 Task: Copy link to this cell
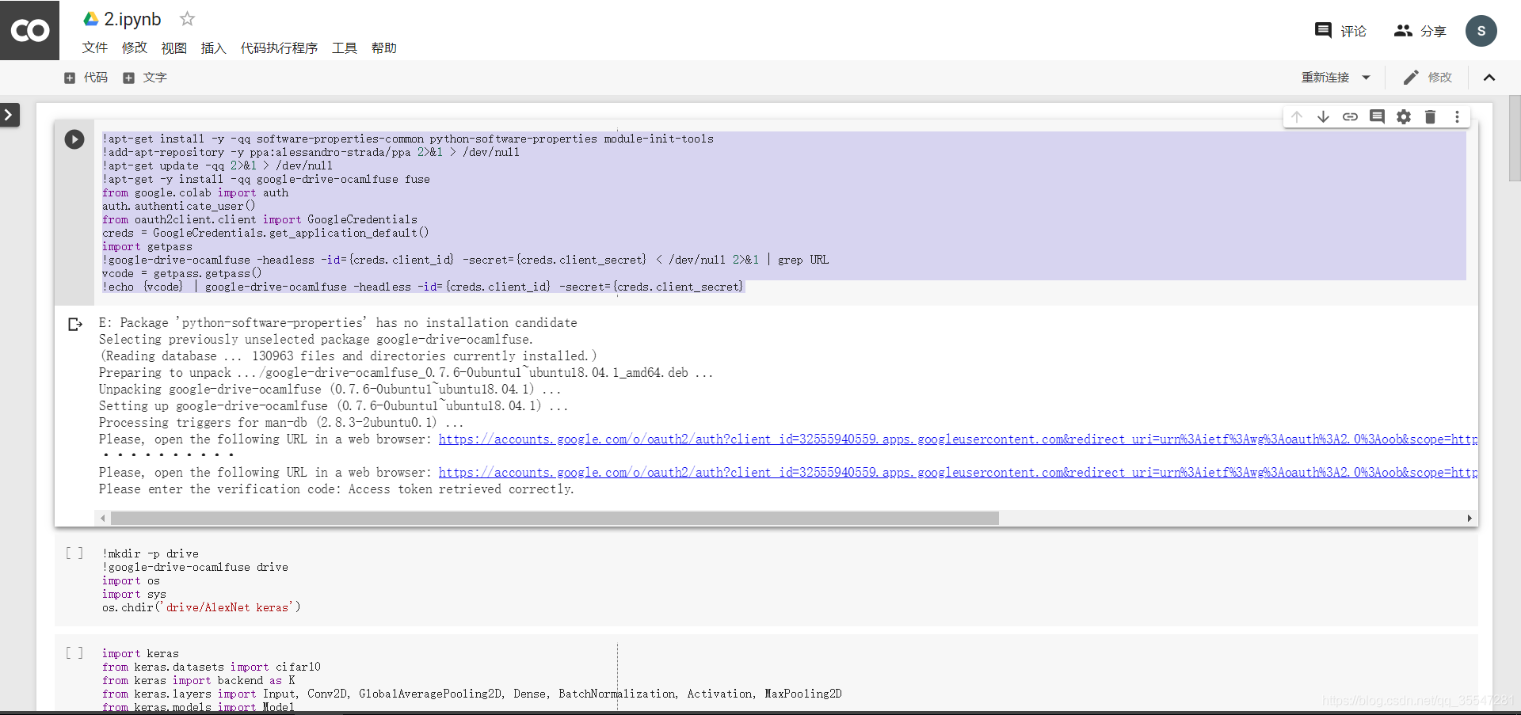click(1351, 117)
